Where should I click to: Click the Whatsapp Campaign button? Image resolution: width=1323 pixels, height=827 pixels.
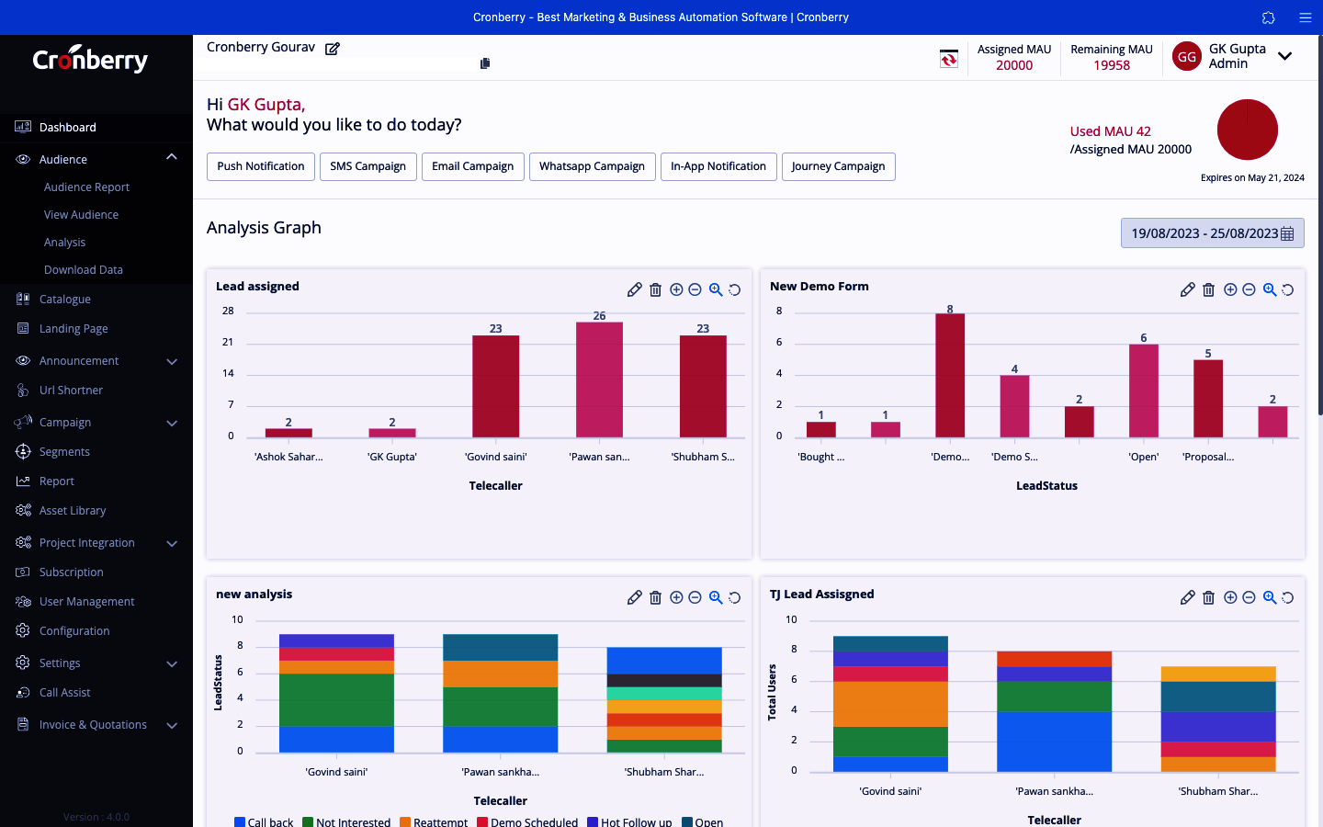[x=592, y=166]
